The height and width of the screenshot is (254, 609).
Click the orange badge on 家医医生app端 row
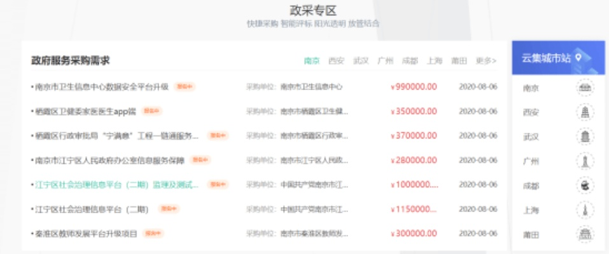pyautogui.click(x=151, y=111)
